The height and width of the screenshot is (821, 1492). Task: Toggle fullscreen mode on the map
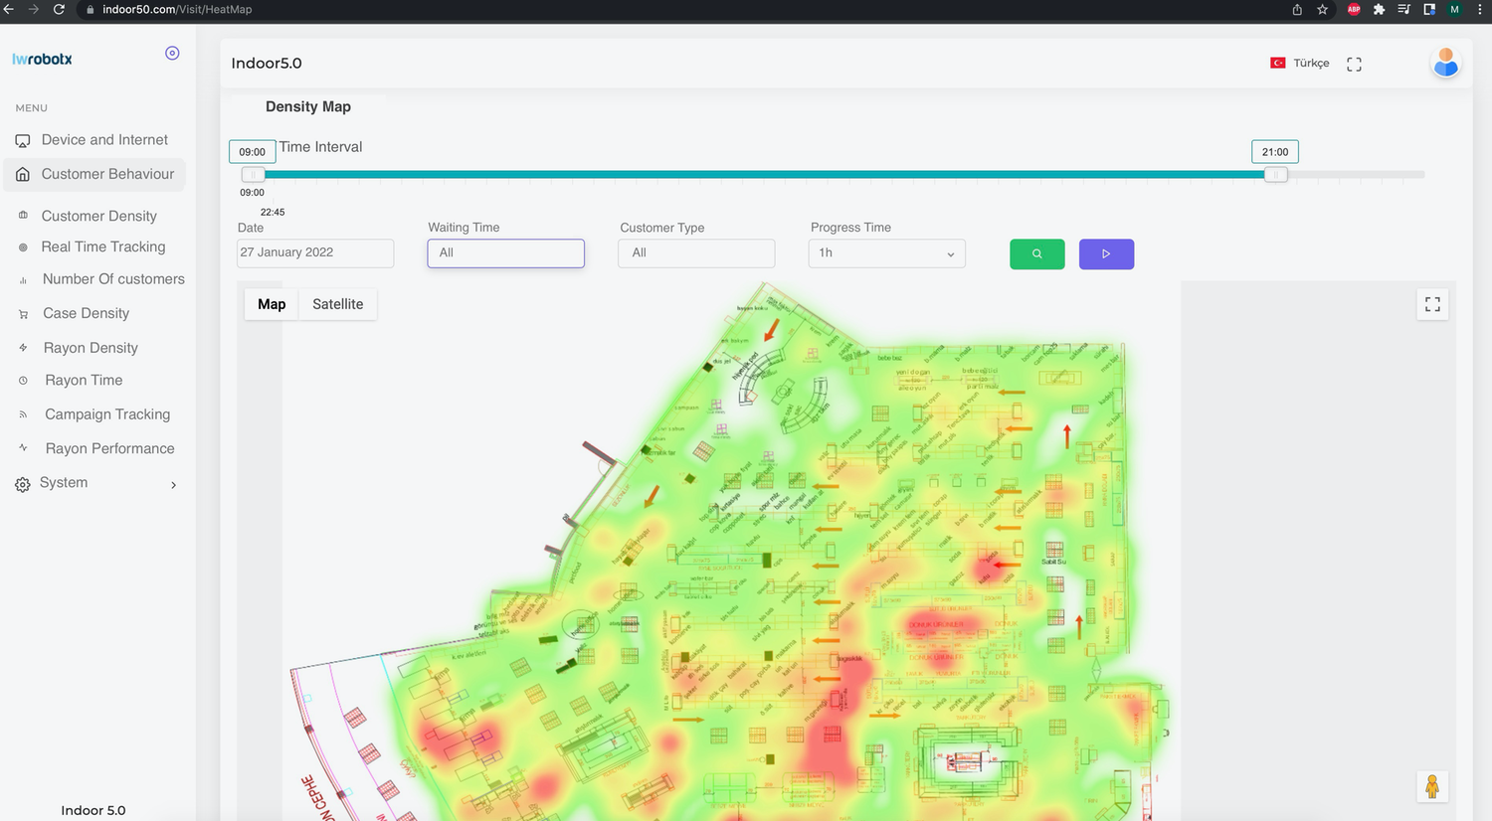pyautogui.click(x=1432, y=304)
